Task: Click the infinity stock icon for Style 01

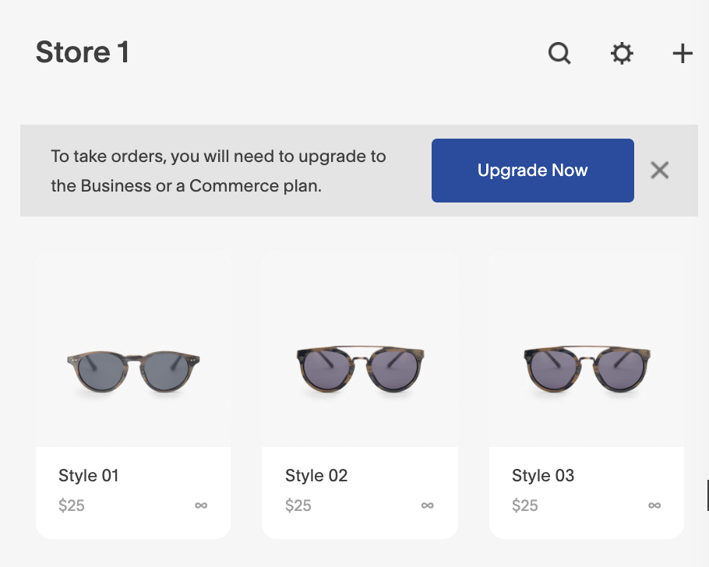Action: pyautogui.click(x=201, y=505)
